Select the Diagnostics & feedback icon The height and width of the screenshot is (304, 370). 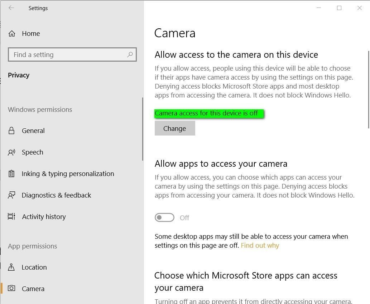point(11,195)
